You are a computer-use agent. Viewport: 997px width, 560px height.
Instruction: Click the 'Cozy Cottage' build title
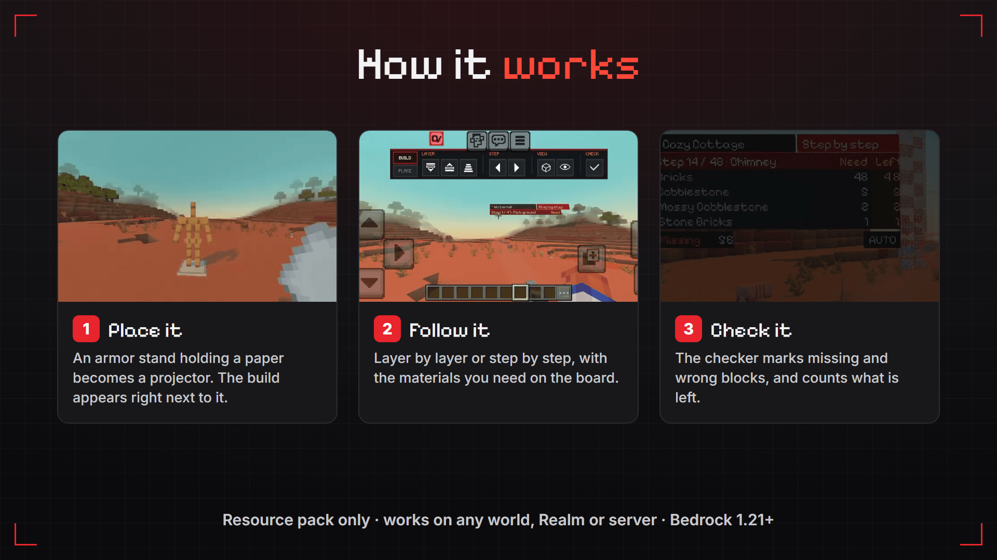(727, 144)
